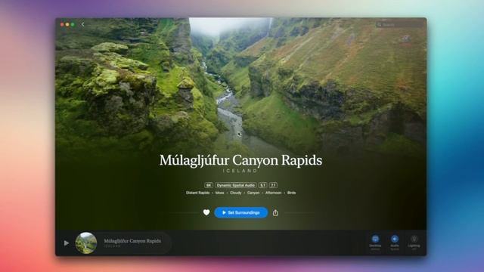Viewport: 484px width, 272px height.
Task: Click the Birds tag
Action: [291, 193]
